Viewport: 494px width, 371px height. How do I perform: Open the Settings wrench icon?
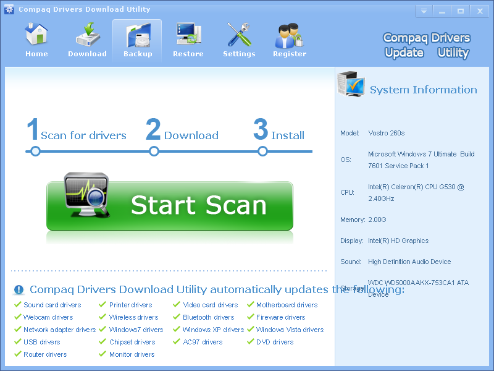(239, 34)
